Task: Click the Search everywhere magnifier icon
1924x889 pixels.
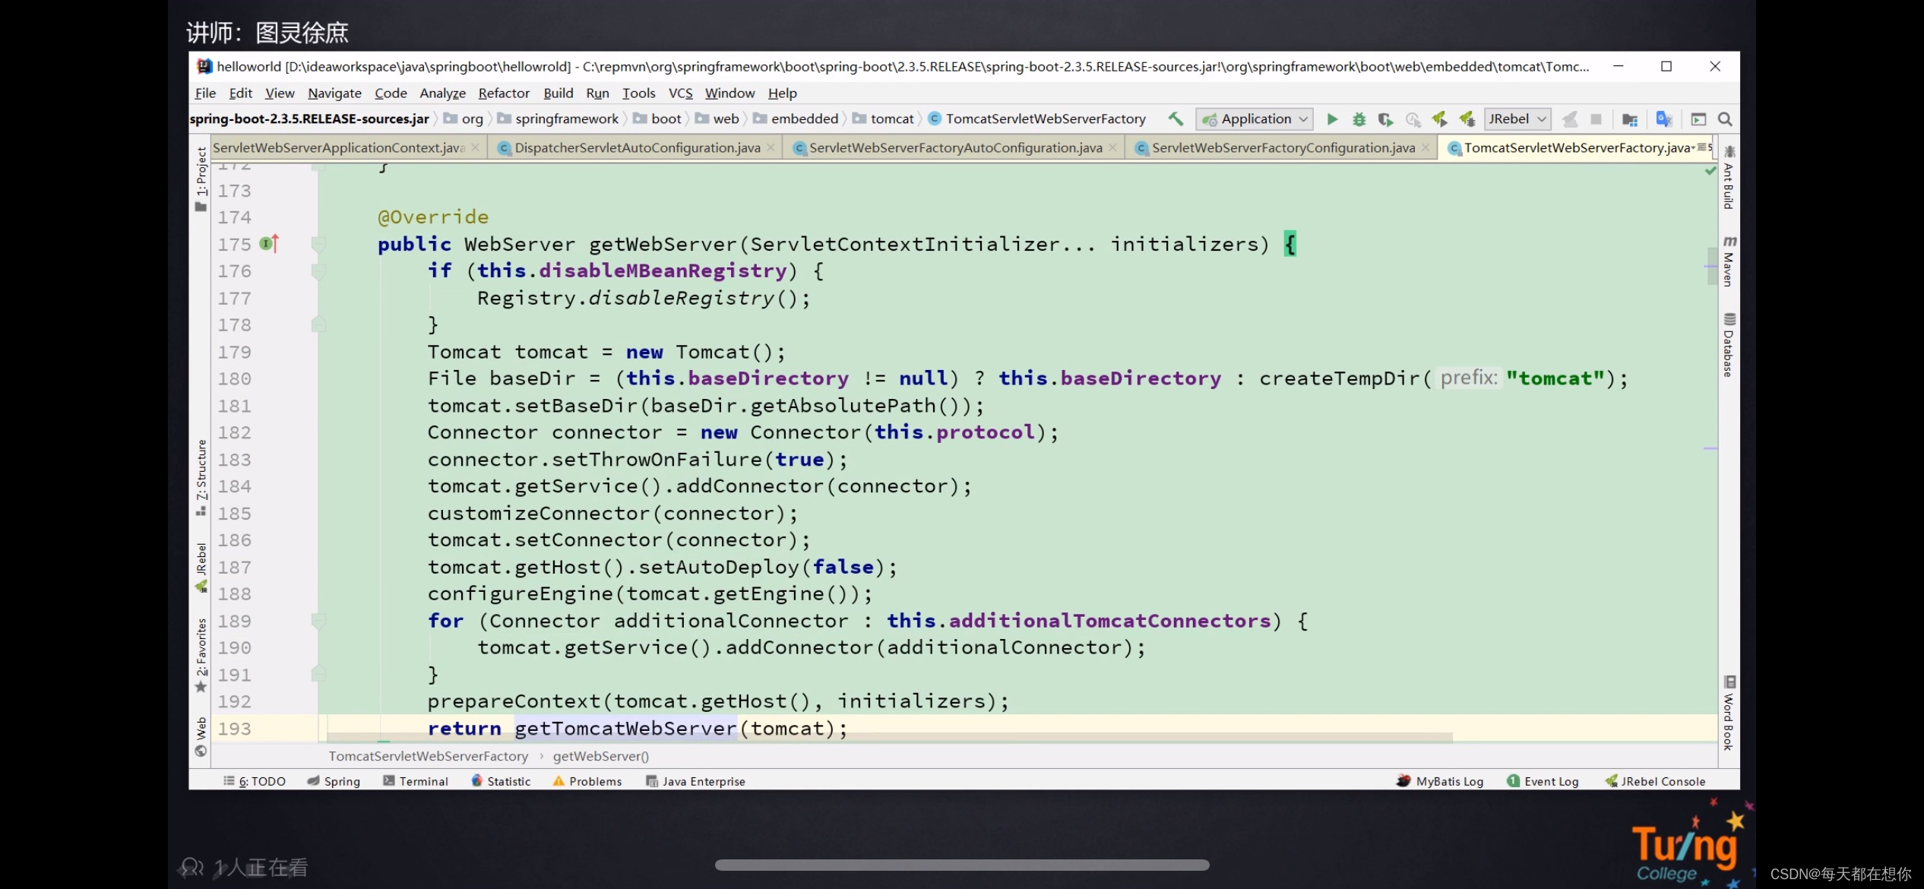Action: pyautogui.click(x=1725, y=119)
